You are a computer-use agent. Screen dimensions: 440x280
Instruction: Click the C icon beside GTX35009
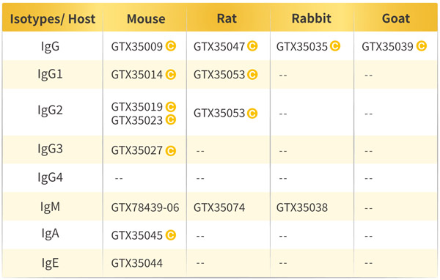(171, 46)
